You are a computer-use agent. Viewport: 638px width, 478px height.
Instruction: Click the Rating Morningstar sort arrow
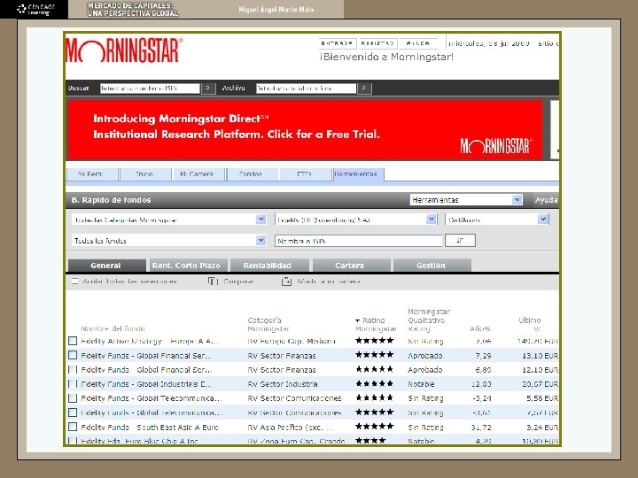coord(358,320)
